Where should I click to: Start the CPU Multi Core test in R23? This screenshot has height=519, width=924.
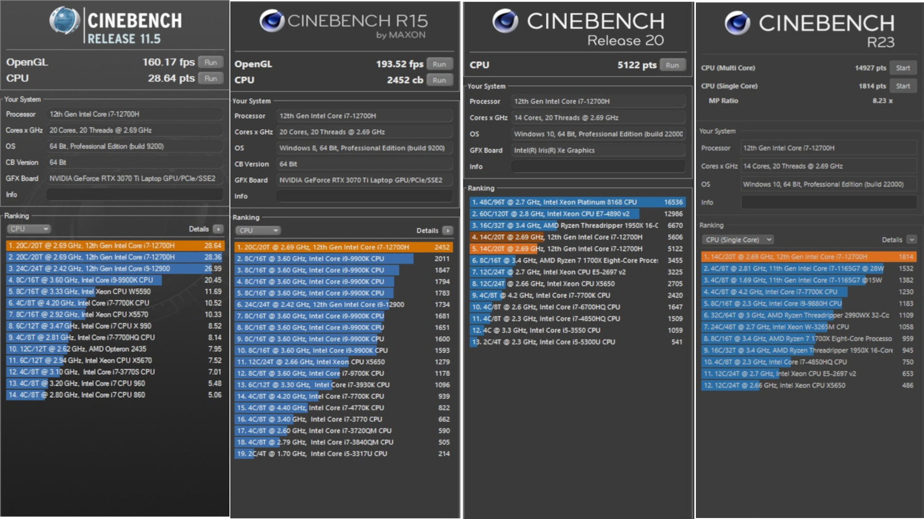click(x=902, y=68)
